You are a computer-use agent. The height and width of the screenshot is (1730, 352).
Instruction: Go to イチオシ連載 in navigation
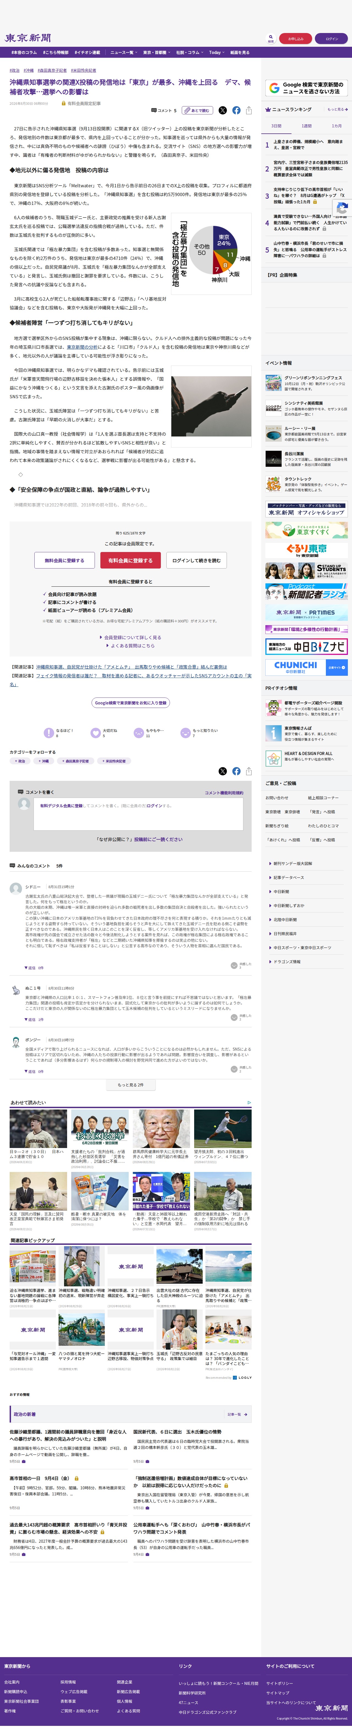[87, 52]
